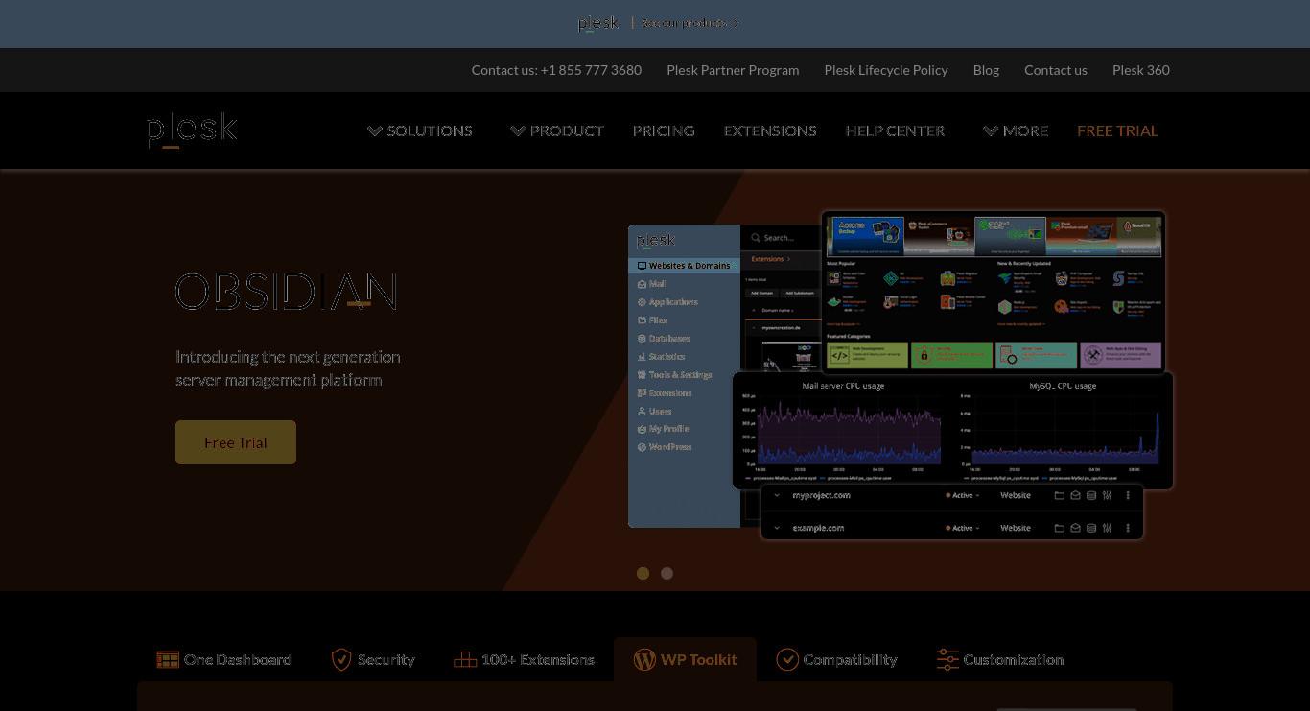Screen dimensions: 1310x711
Task: Click the small Plesk logo in the top banner
Action: [x=598, y=23]
